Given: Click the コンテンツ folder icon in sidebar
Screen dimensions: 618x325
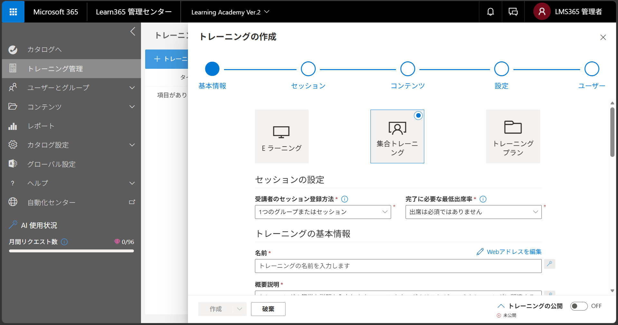Looking at the screenshot, I should click(13, 106).
